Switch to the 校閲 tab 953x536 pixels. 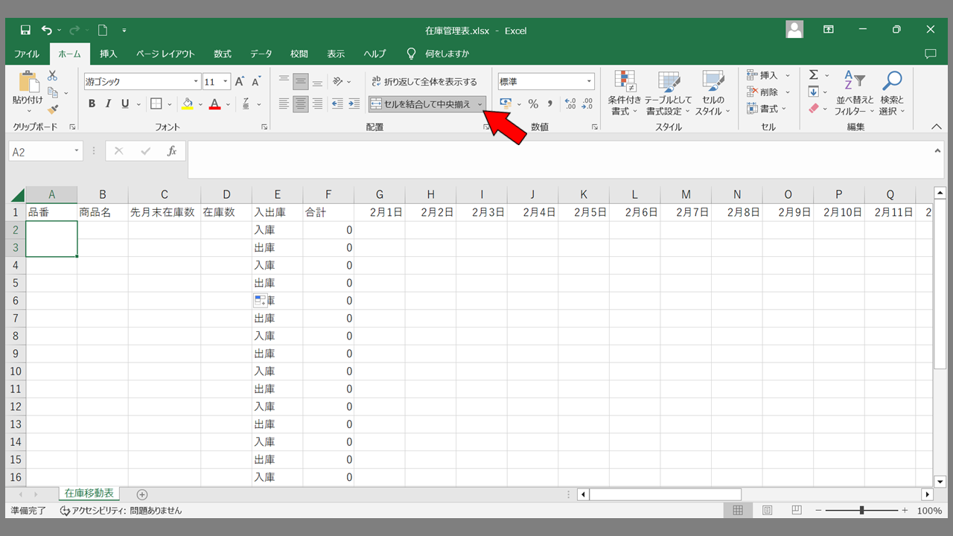pos(299,54)
